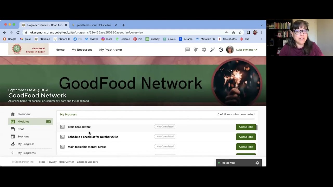Screen dimensions: 333x187
Task: Open the tab search dropdown arrow
Action: pos(262,25)
